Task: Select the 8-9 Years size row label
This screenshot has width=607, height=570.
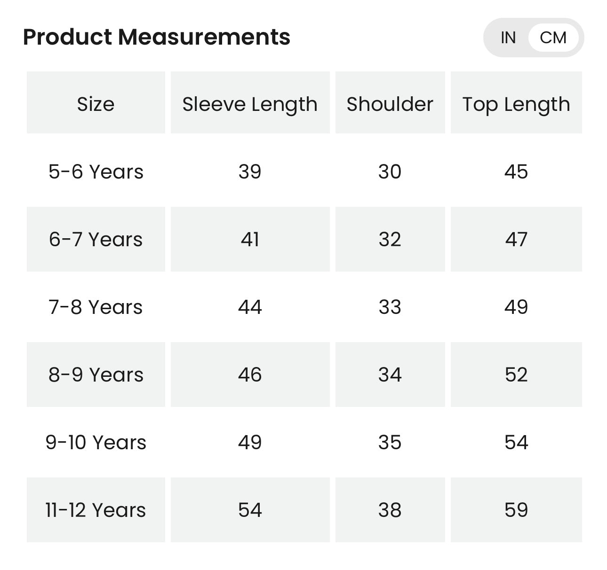Action: [x=96, y=375]
